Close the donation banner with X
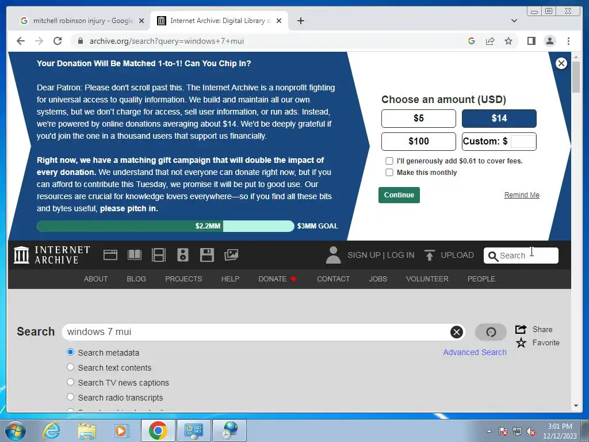Image resolution: width=589 pixels, height=442 pixels. (561, 63)
